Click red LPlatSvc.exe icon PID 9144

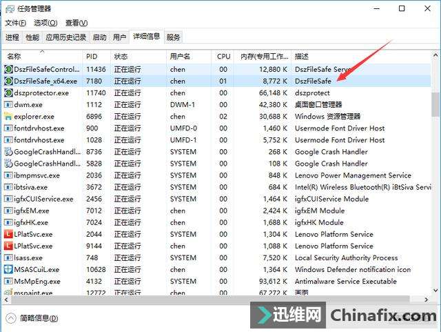(8, 246)
